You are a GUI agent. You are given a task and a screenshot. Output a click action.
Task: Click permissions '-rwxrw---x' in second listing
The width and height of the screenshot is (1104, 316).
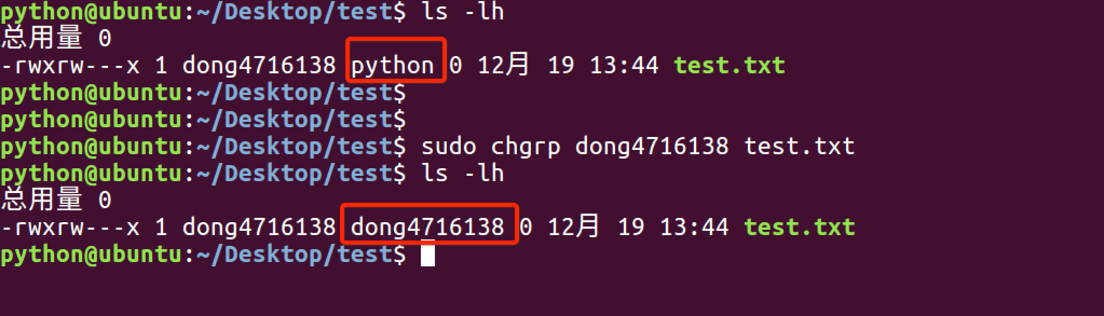pos(70,228)
